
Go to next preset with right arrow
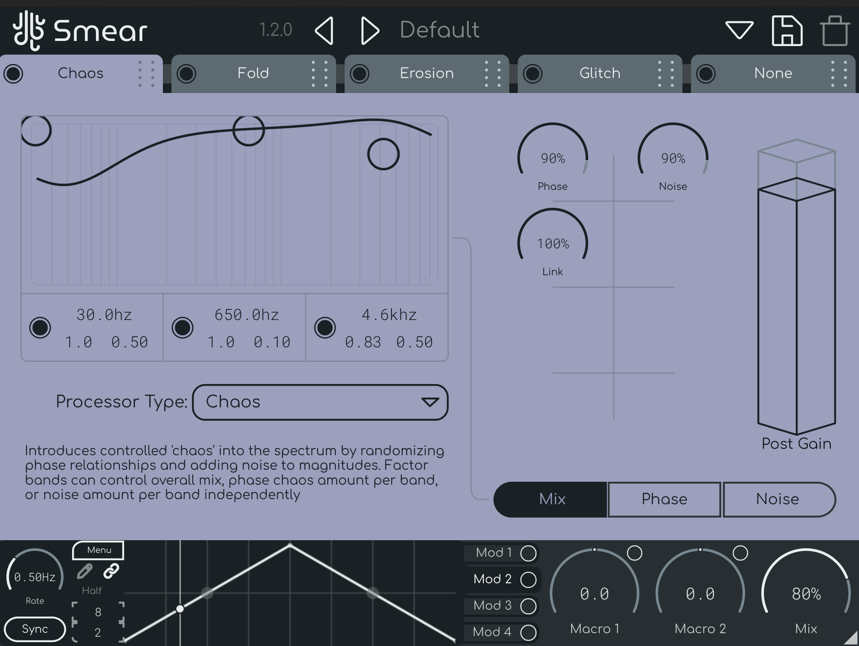click(x=369, y=31)
